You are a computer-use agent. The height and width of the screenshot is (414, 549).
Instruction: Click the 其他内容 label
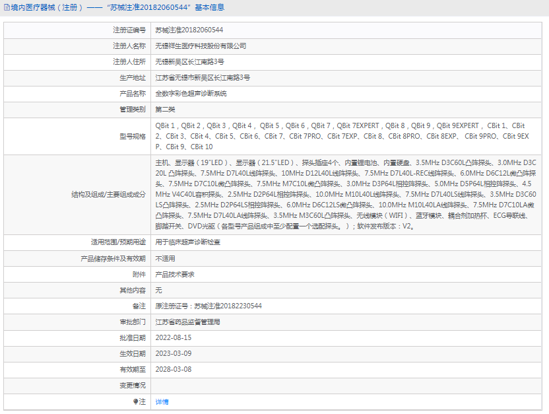(x=133, y=290)
